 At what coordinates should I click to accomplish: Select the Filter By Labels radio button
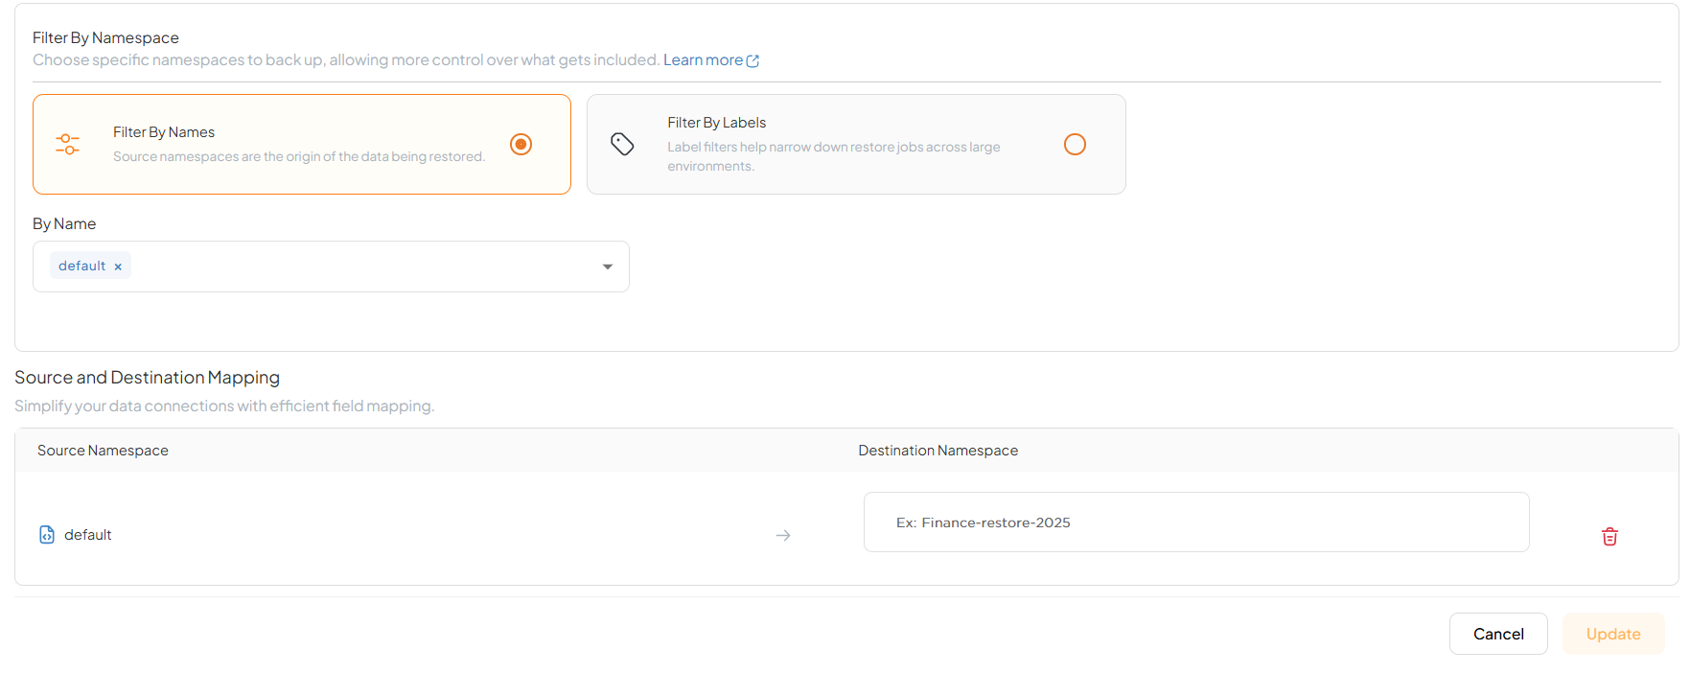pyautogui.click(x=1075, y=144)
